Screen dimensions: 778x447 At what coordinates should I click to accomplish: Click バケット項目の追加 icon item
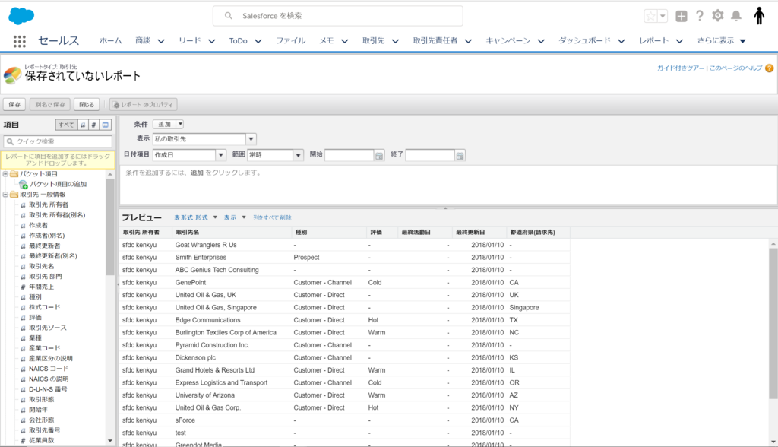(x=52, y=184)
